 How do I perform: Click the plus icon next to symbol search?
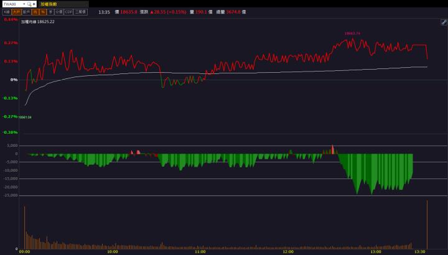[35, 4]
